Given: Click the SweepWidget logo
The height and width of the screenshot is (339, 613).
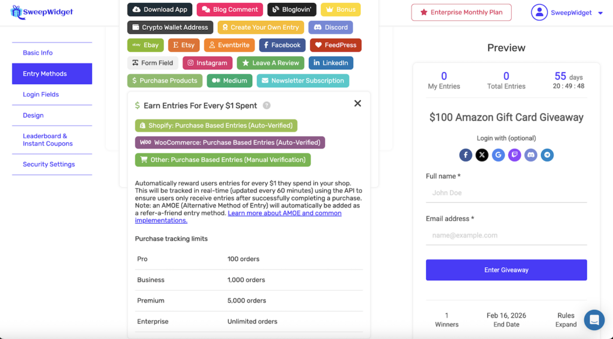Looking at the screenshot, I should 41,12.
